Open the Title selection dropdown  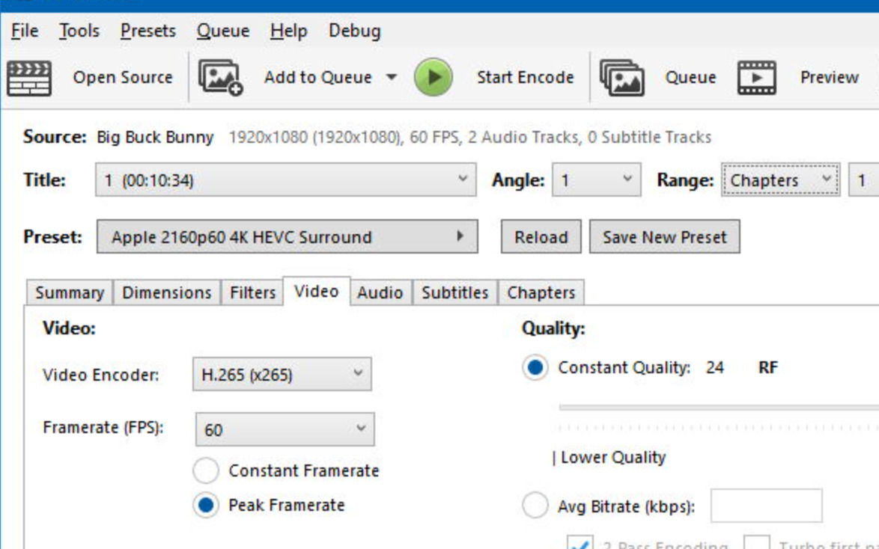click(x=285, y=180)
